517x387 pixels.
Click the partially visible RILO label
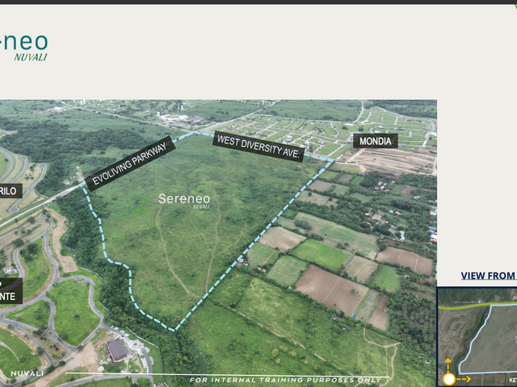click(x=11, y=191)
